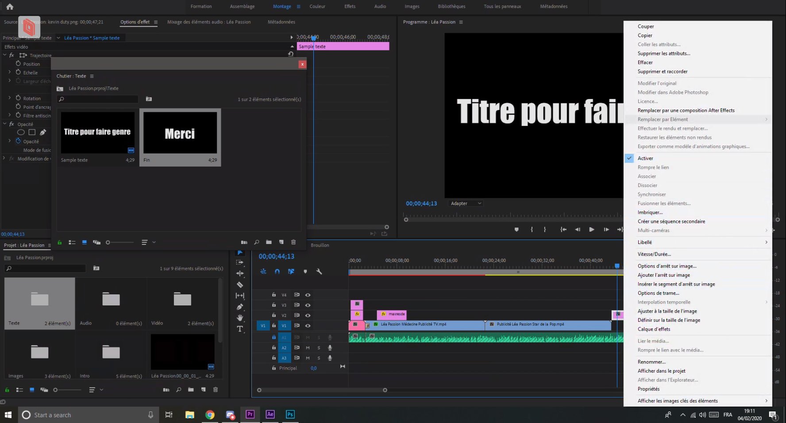
Task: Expand Rotation property in Effect Controls
Action: point(10,98)
